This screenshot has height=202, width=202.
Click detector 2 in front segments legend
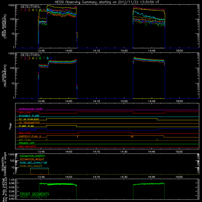tap(26, 10)
